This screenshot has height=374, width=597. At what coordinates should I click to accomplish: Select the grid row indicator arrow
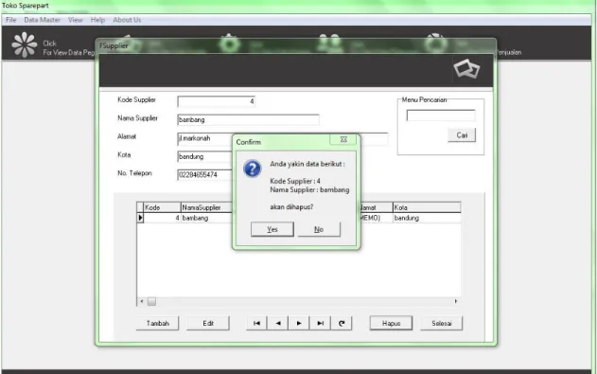coord(140,218)
